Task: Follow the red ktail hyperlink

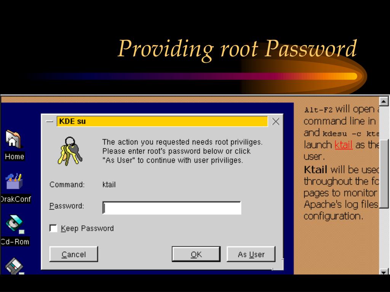Action: [344, 145]
